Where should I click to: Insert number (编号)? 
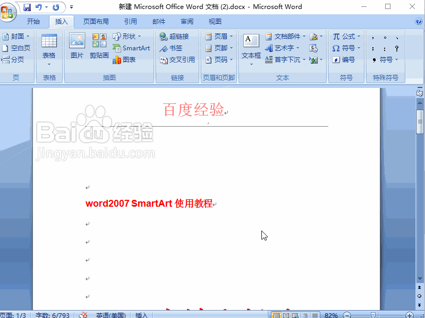(343, 59)
